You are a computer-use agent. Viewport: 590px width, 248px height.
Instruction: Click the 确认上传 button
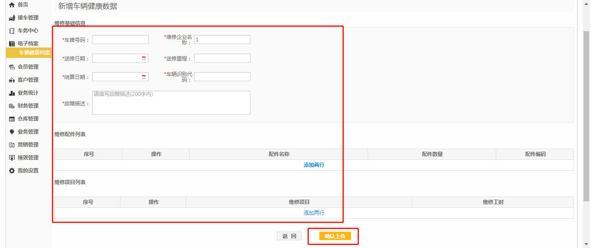click(x=335, y=236)
